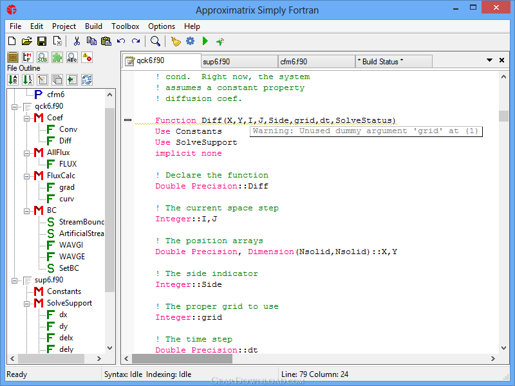Open ABC text search panel icon
The height and width of the screenshot is (386, 515).
pos(72,57)
